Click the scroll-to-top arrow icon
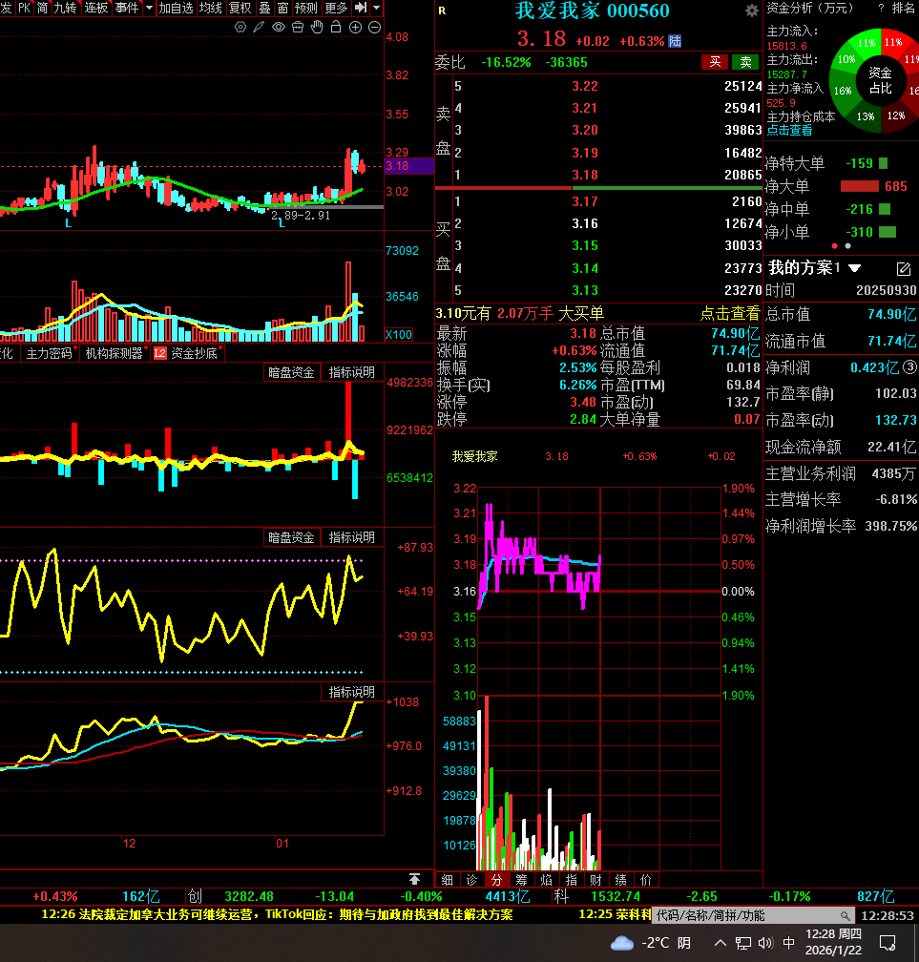 click(415, 879)
